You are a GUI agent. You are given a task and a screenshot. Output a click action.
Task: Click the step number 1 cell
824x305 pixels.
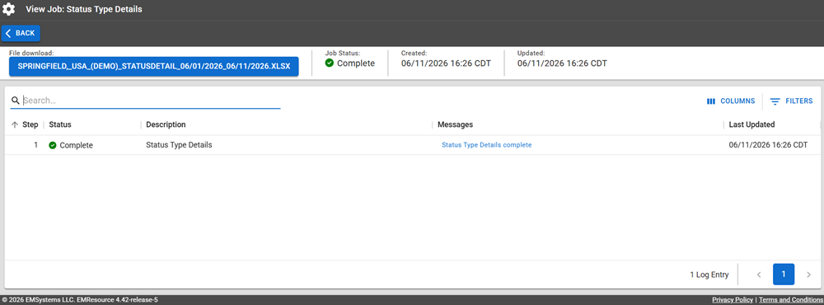tap(35, 144)
